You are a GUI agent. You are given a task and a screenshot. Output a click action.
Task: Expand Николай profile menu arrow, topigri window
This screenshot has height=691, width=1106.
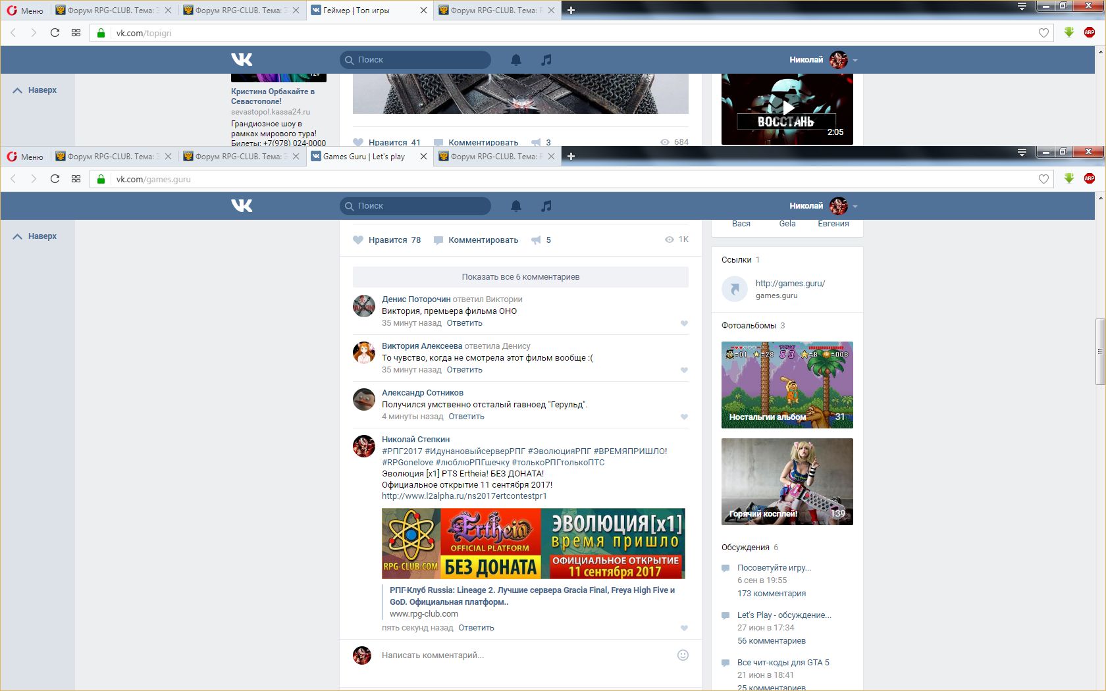click(x=855, y=61)
